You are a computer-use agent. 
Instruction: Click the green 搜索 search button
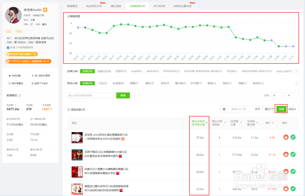123,95
